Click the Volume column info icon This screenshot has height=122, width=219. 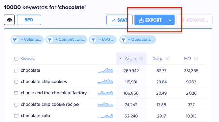pos(141,58)
